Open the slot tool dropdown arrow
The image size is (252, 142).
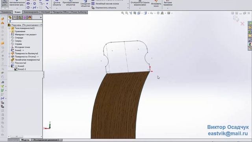(31, 4)
